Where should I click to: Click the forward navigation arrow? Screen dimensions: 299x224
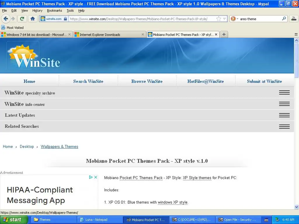tap(13, 19)
